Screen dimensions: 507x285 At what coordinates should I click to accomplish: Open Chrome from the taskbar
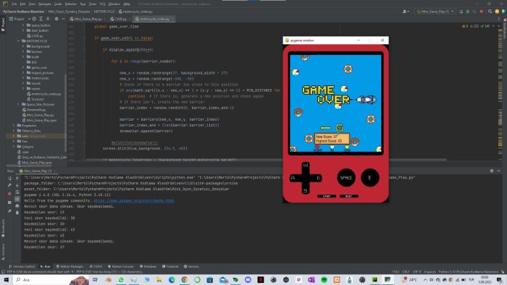tap(184, 280)
